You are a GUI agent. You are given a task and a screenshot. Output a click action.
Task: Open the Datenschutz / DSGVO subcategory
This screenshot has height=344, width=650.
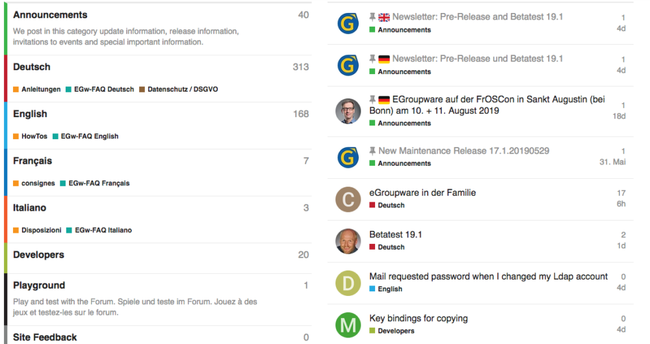(183, 89)
